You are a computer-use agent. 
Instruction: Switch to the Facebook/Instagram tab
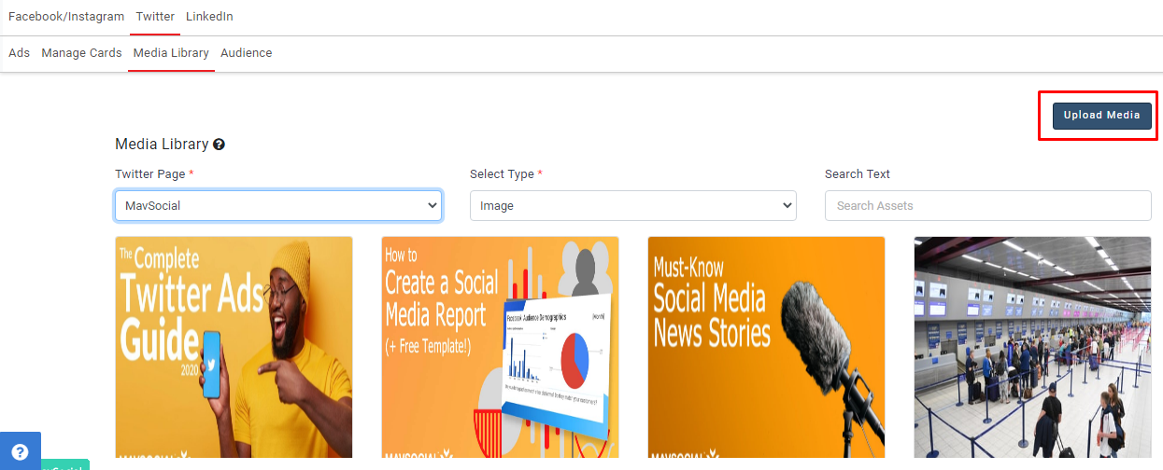click(x=65, y=17)
